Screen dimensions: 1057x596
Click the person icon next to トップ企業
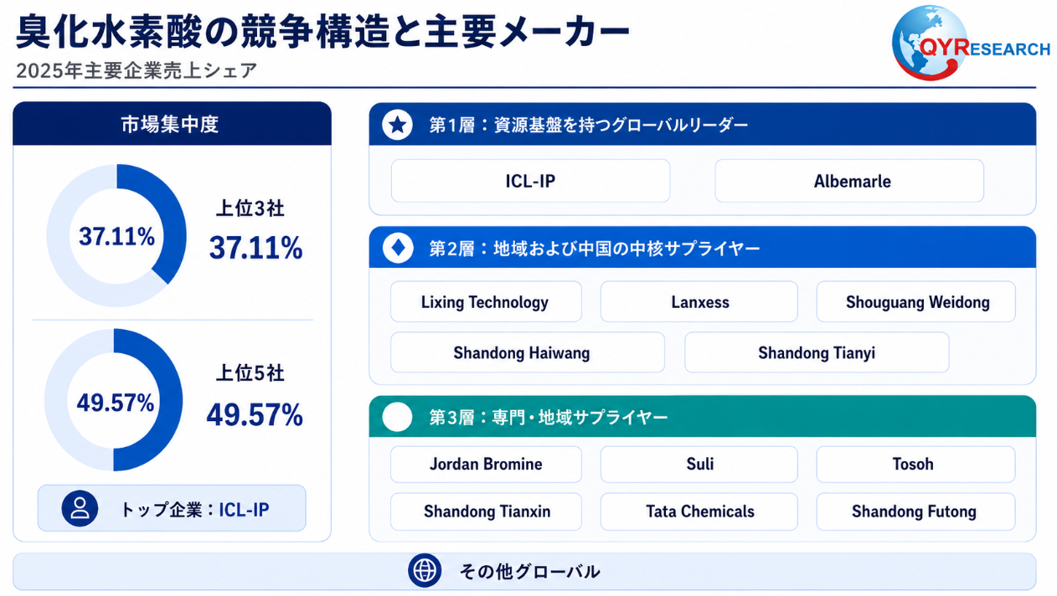coord(80,508)
